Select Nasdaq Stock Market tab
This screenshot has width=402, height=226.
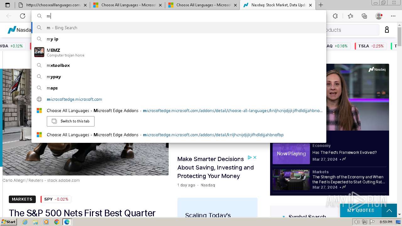click(x=278, y=5)
